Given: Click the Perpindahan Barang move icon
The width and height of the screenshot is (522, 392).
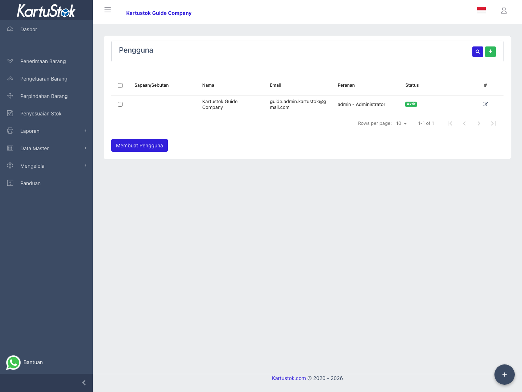Looking at the screenshot, I should pos(10,96).
